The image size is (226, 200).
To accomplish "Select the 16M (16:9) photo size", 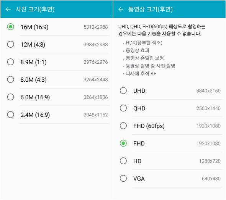I will (x=10, y=27).
